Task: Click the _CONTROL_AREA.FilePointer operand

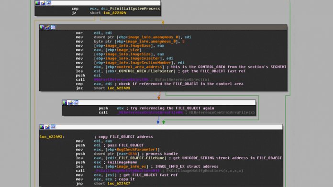Action: click(x=145, y=71)
